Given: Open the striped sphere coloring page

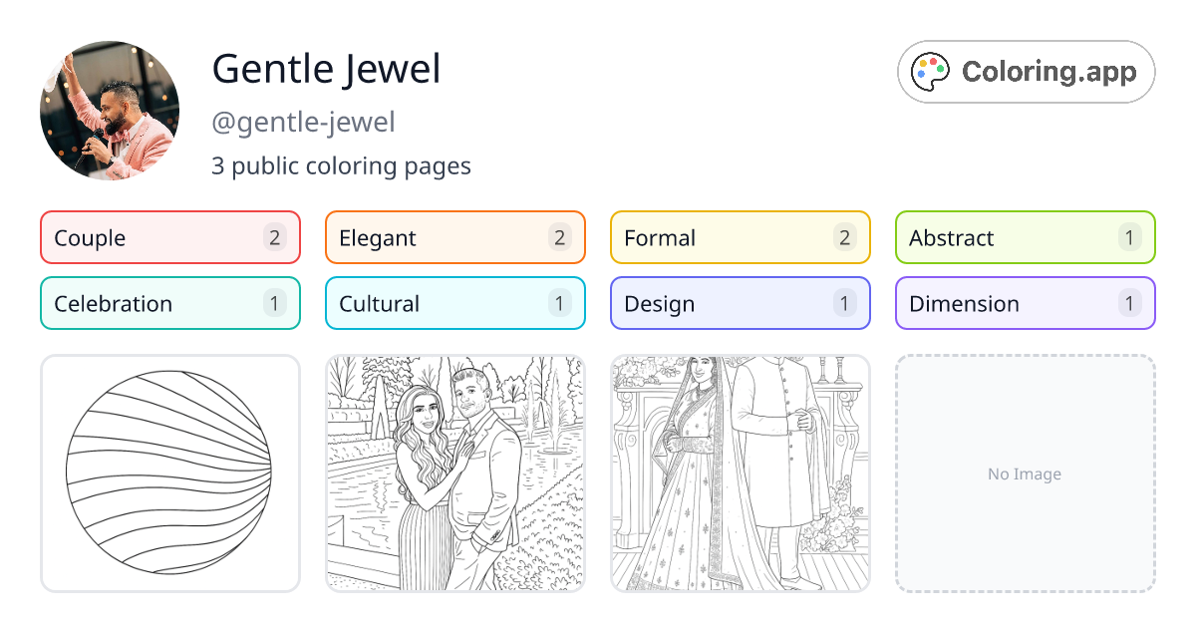Looking at the screenshot, I should coord(169,473).
